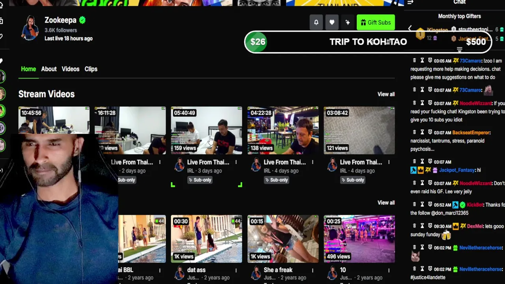Image resolution: width=505 pixels, height=284 pixels.
Task: Click Sub-only tag on 138 views video
Action: click(276, 180)
